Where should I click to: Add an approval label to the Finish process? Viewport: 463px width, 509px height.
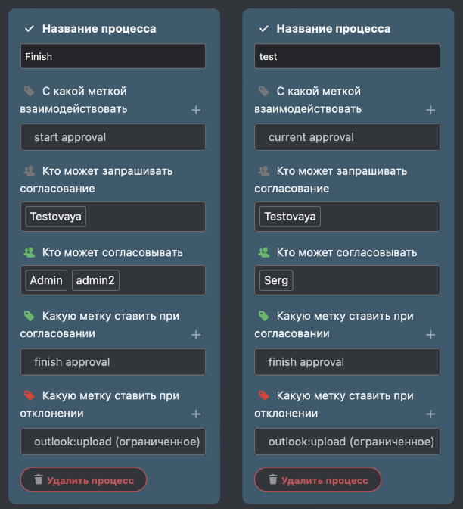tap(196, 335)
